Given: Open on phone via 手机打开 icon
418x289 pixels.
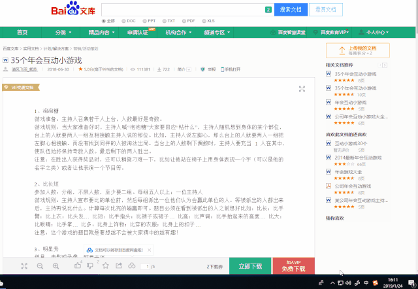Looking at the screenshot, I should pos(222,69).
